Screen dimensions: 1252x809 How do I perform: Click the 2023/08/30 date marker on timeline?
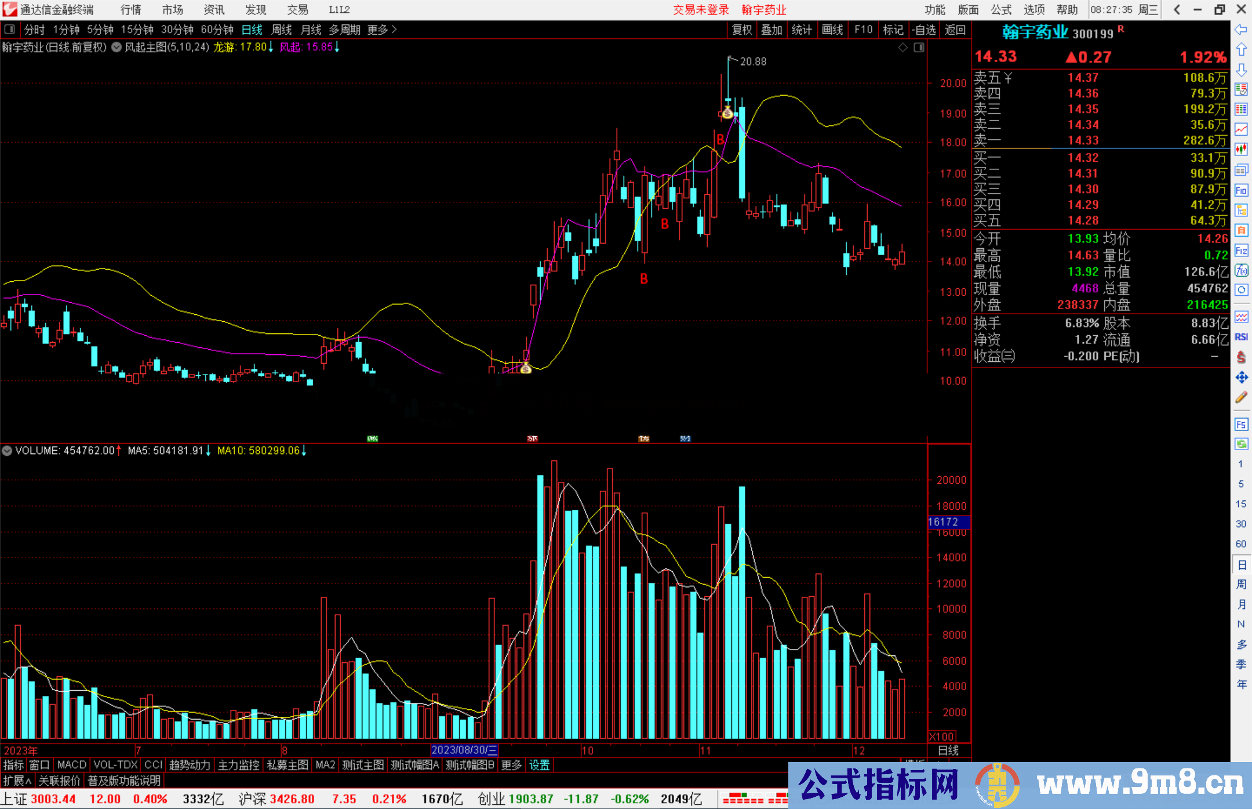point(464,750)
